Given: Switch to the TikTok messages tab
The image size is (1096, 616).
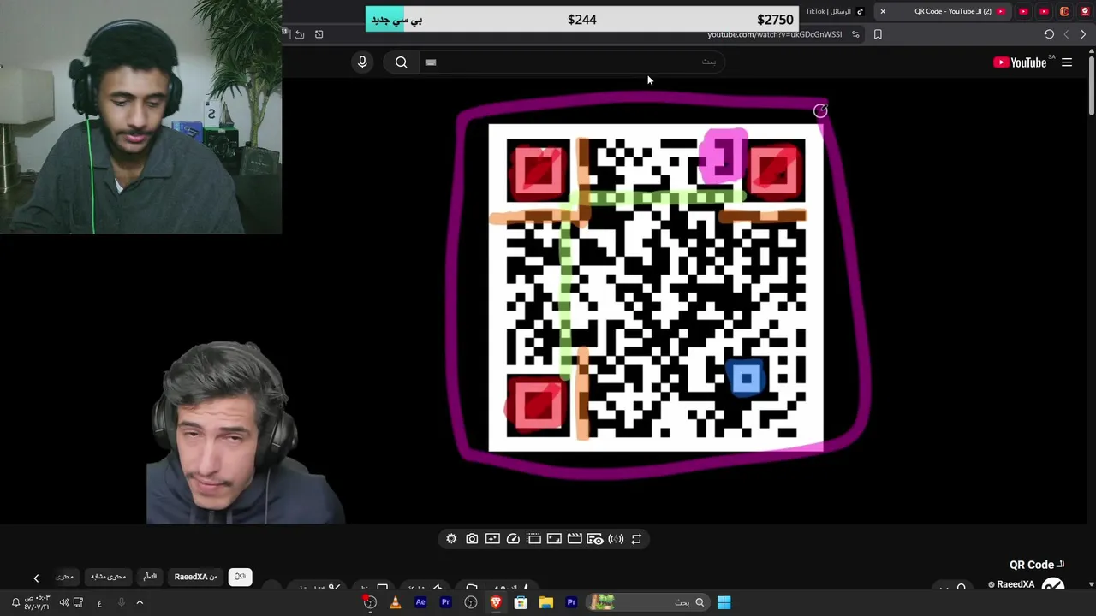Looking at the screenshot, I should [835, 11].
